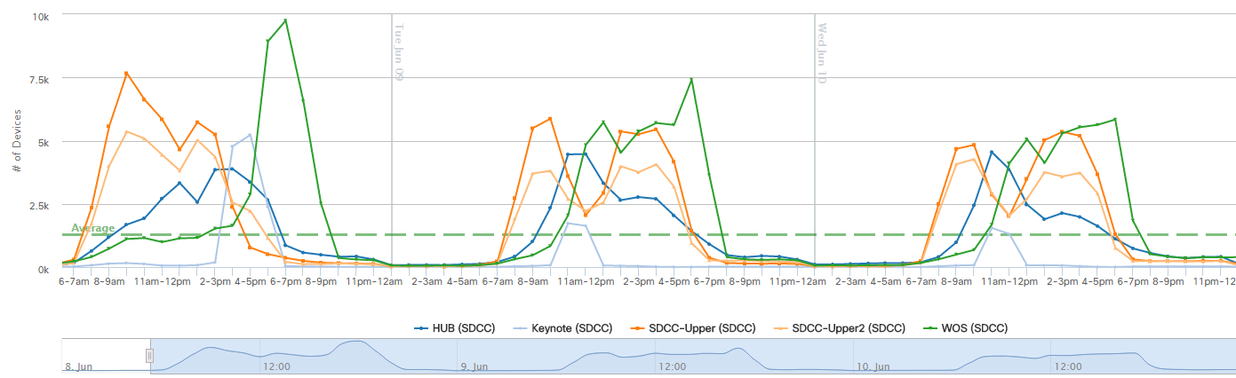Click the green Average dashed line label

(x=92, y=228)
